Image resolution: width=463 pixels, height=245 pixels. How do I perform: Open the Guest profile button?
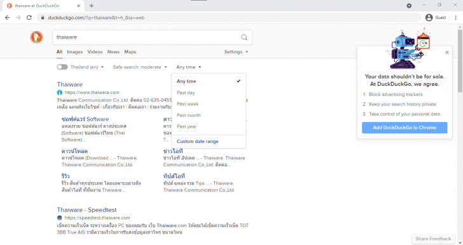(x=437, y=18)
